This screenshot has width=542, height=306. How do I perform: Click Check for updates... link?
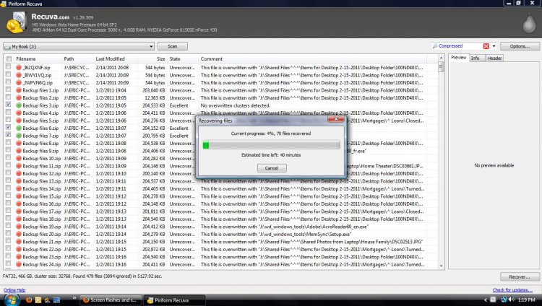coord(512,290)
